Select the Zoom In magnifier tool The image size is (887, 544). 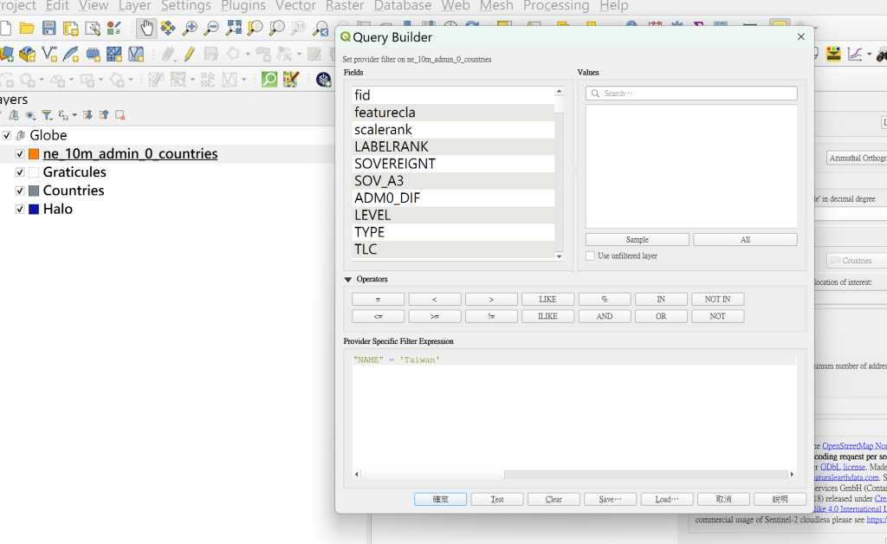click(x=190, y=28)
